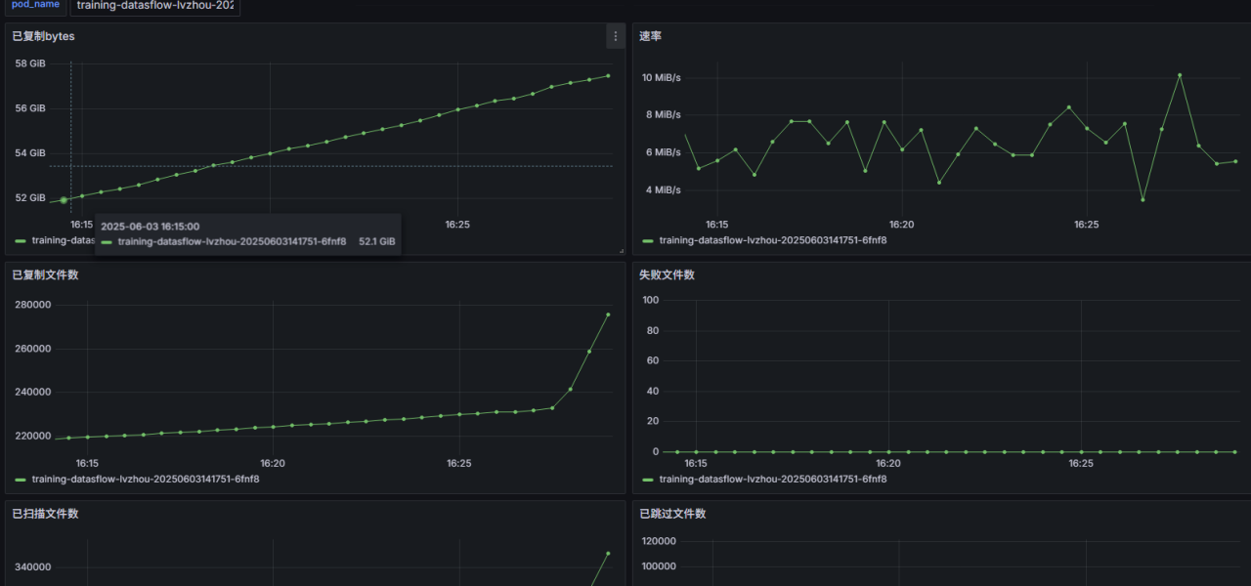The width and height of the screenshot is (1251, 586).
Task: Click the last data point in 已扫描文件数 chart
Action: [x=608, y=553]
